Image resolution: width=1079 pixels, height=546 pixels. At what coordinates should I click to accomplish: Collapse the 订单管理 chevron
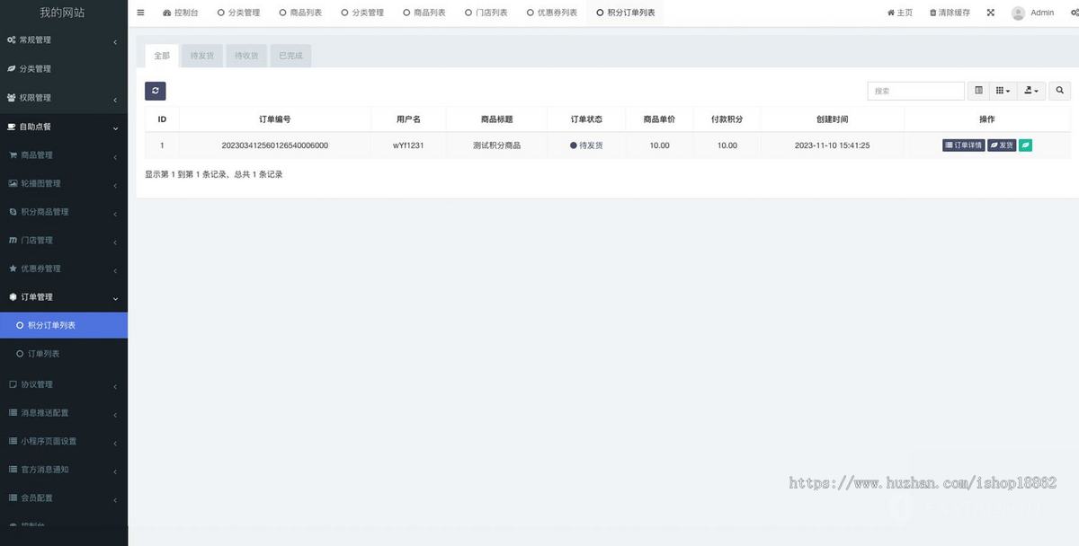pos(115,299)
